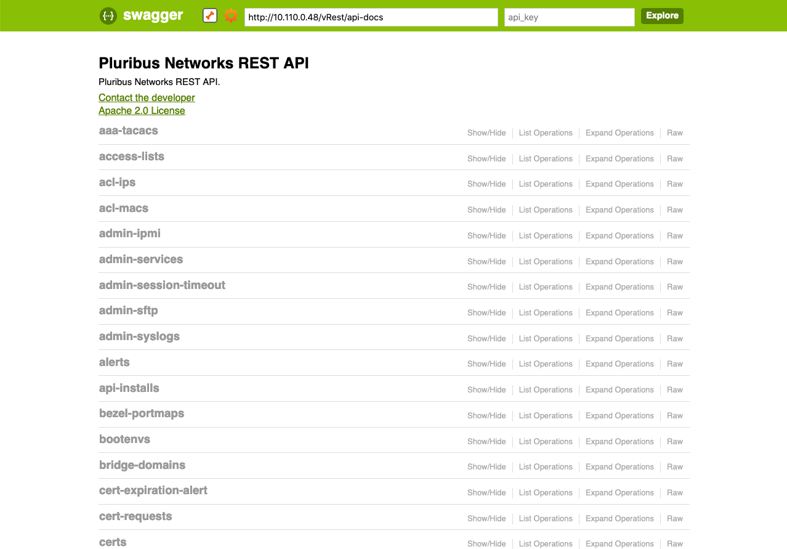List Operations for bridge-domains
The image size is (787, 549).
546,467
